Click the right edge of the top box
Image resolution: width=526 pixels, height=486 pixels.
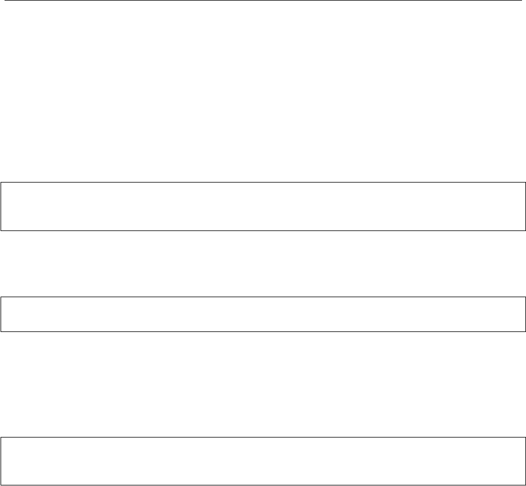point(524,206)
